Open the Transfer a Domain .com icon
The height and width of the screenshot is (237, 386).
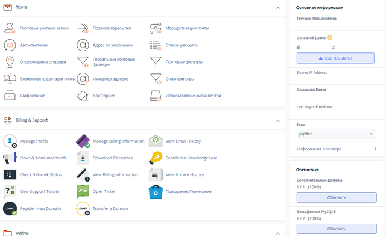83,209
